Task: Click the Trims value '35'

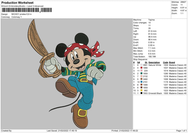Action: click(x=149, y=28)
